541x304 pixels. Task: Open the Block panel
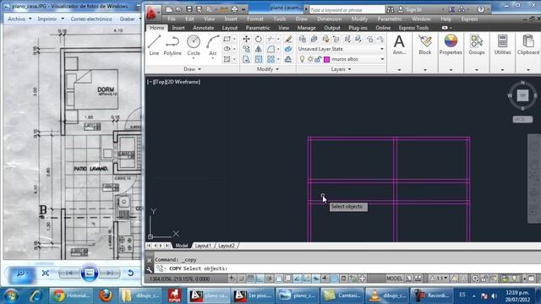(424, 45)
